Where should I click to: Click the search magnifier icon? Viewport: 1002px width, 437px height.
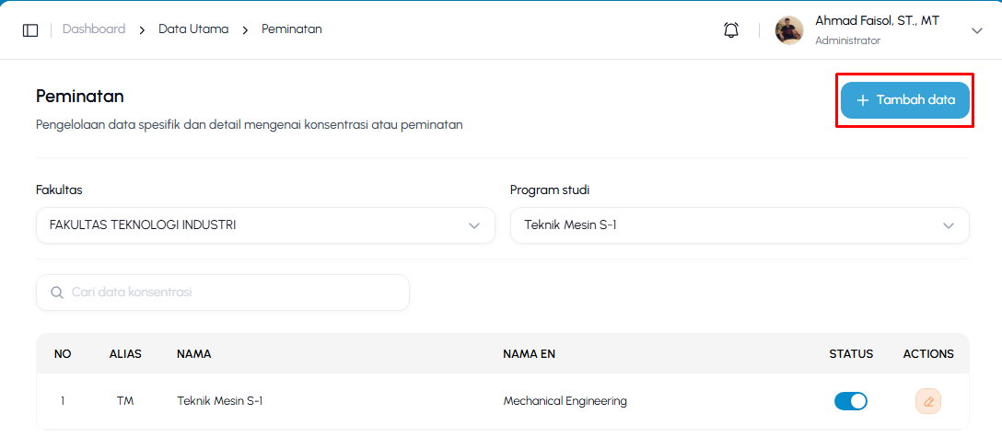click(x=57, y=293)
